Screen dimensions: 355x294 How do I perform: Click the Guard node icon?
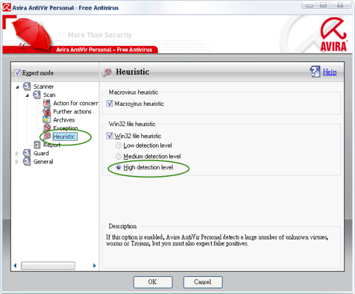pos(27,153)
